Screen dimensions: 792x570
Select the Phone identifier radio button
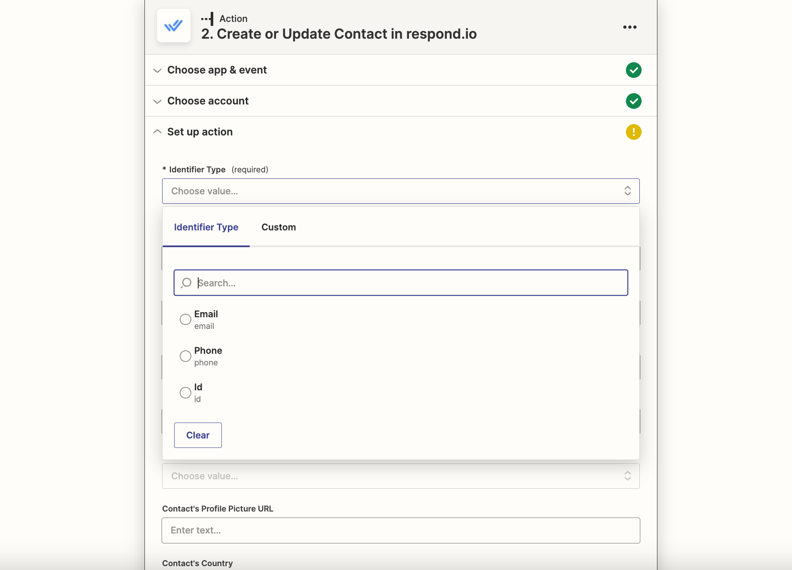(x=185, y=356)
